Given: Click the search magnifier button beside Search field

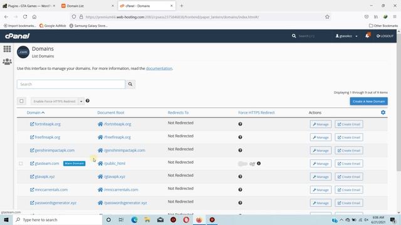Looking at the screenshot, I should (130, 84).
